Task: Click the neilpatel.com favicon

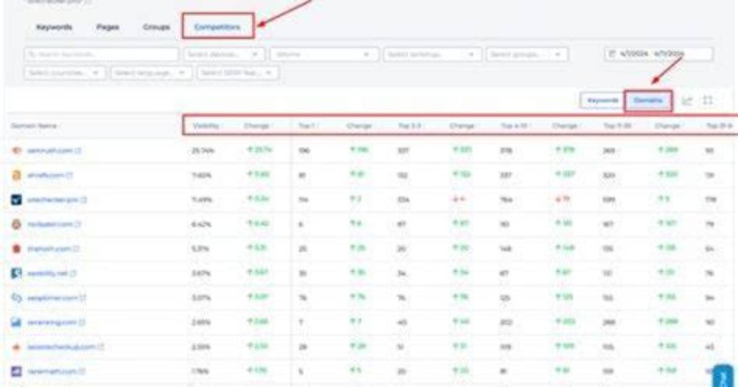Action: pos(17,224)
